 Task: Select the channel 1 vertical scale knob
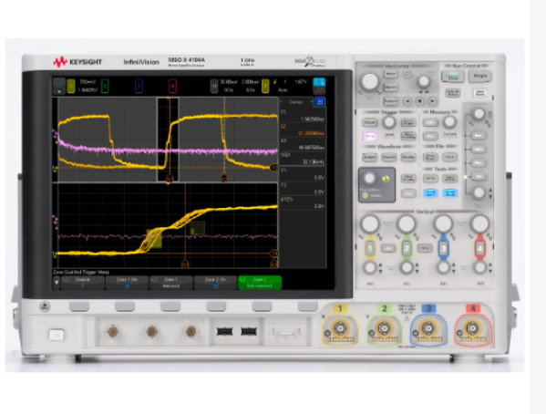pyautogui.click(x=370, y=223)
